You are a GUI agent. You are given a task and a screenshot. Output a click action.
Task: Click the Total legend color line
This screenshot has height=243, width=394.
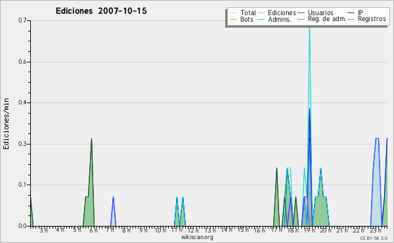[x=233, y=13]
